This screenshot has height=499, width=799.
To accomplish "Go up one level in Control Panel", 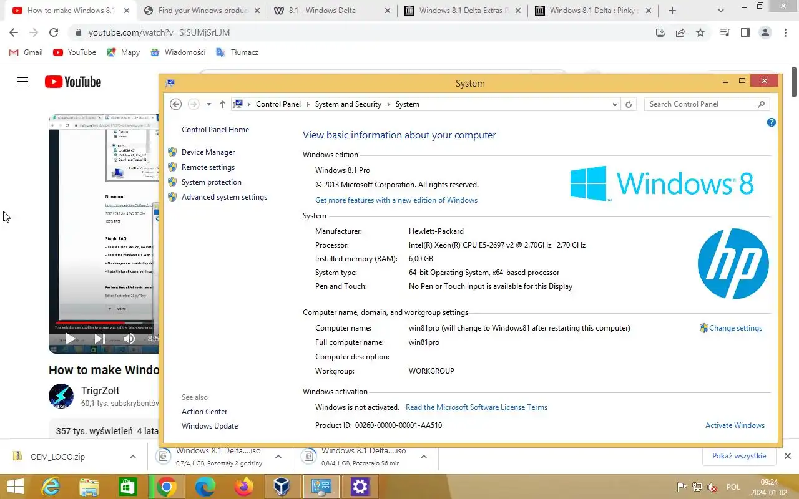I will 222,104.
